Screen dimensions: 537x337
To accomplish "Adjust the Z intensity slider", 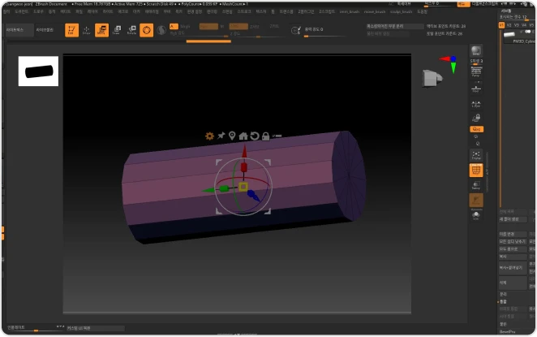I will [259, 36].
